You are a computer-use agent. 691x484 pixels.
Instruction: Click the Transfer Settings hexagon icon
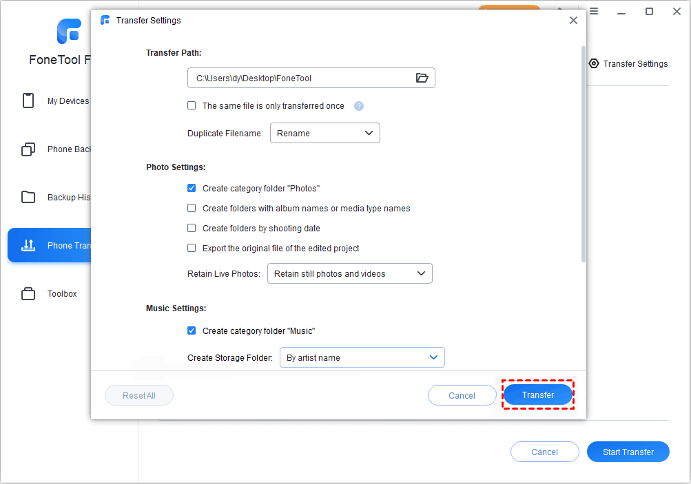tap(594, 63)
